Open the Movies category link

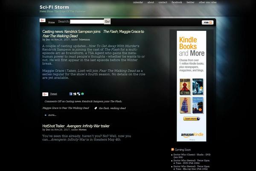pyautogui.click(x=83, y=130)
